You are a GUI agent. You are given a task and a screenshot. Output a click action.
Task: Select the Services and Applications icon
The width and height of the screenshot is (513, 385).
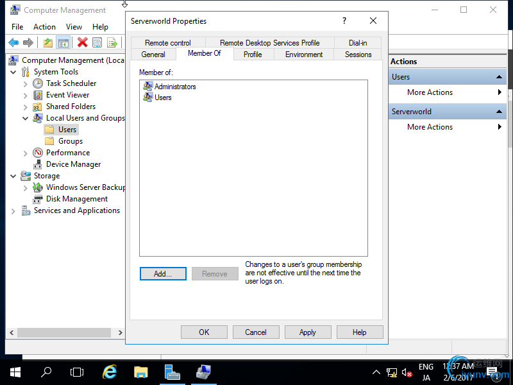click(26, 210)
